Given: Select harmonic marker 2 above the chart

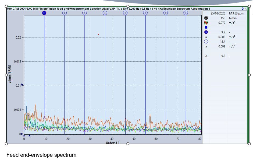Looking at the screenshot, I should (64, 13).
